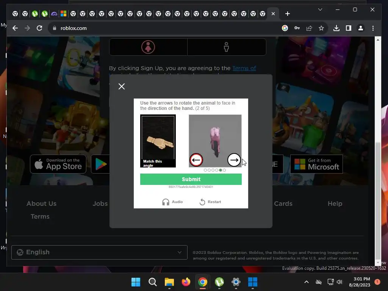Open Settings gear in the taskbar
Screen dimensions: 388x291
236,282
